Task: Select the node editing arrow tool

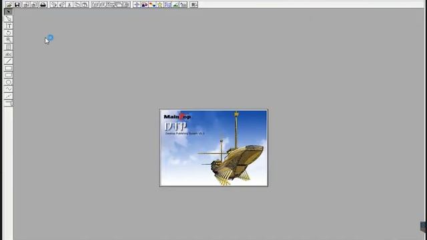Action: coord(9,19)
